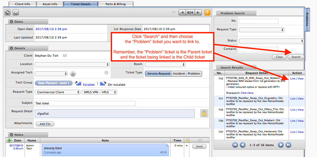
Task: Click the vertical Problems side tab
Action: (307, 20)
